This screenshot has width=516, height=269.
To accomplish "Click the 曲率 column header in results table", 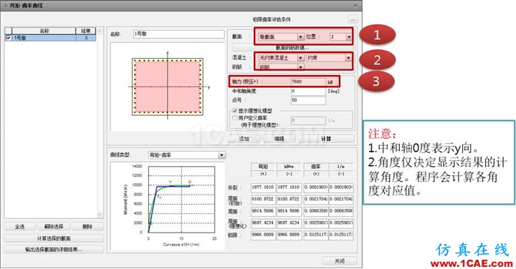I will point(316,166).
